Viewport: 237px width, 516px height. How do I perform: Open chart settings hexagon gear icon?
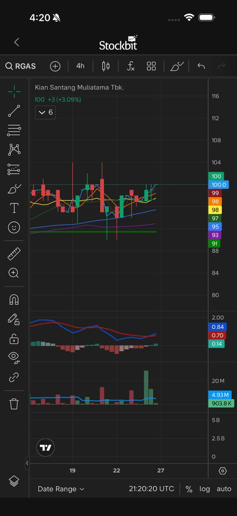[x=223, y=471]
